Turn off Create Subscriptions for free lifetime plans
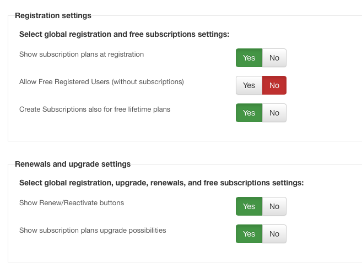This screenshot has width=362, height=269. [x=274, y=113]
